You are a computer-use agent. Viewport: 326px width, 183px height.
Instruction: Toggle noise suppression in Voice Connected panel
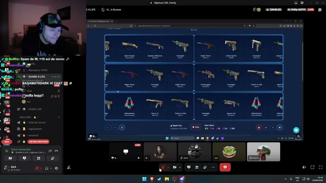[x=50, y=151]
